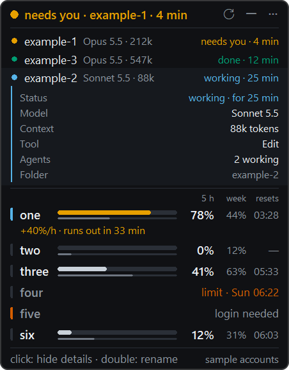The image size is (289, 370).
Task: Click the Model value 'Sonnet 5.5'
Action: (255, 114)
